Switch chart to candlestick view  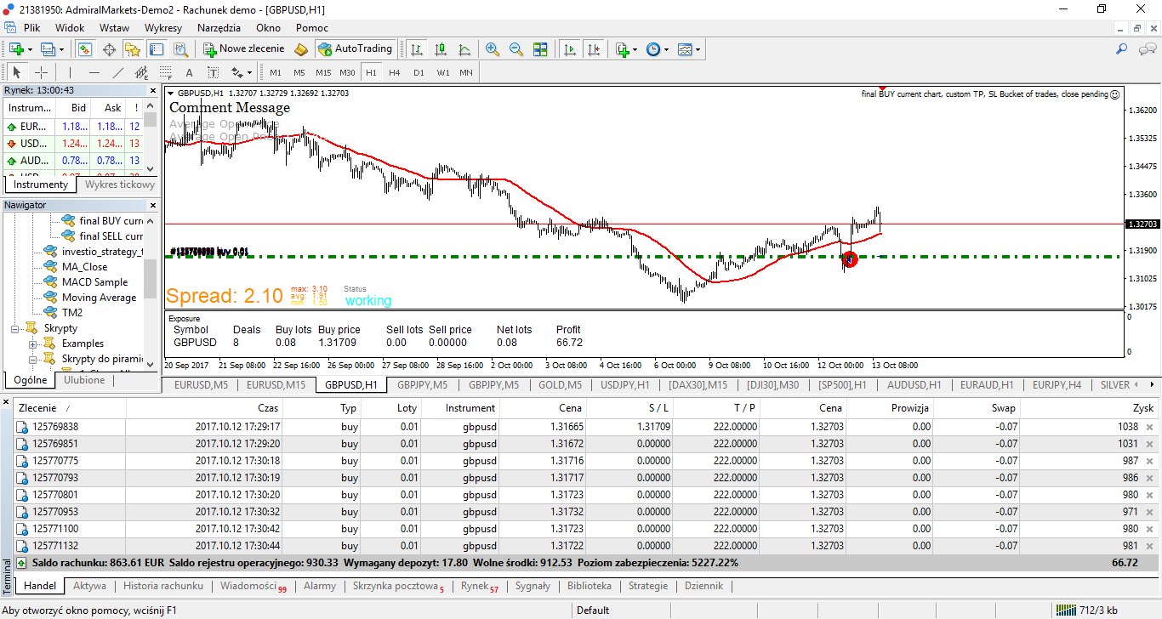coord(441,49)
